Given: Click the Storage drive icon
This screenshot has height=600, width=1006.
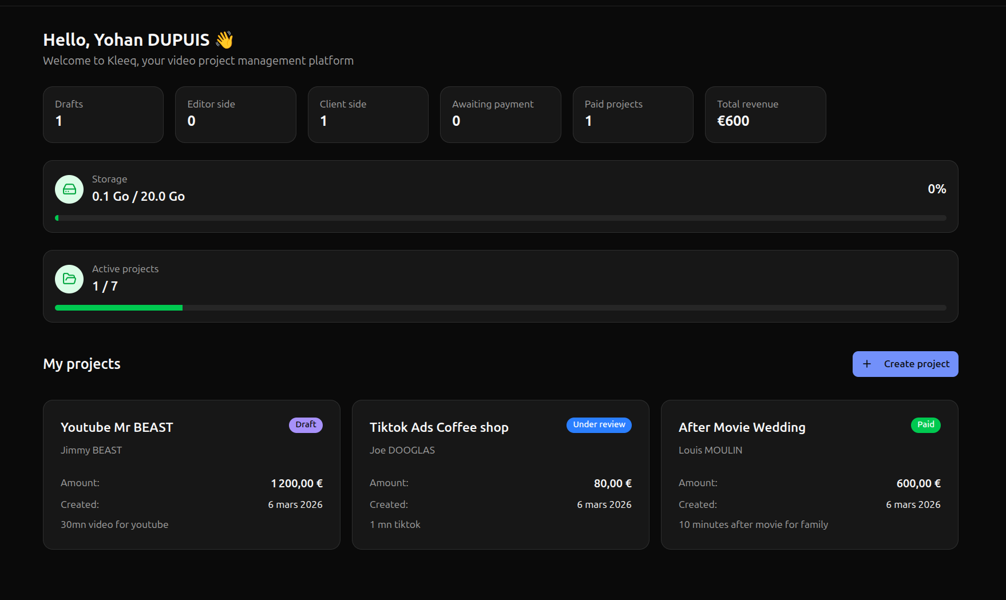Looking at the screenshot, I should pos(69,189).
